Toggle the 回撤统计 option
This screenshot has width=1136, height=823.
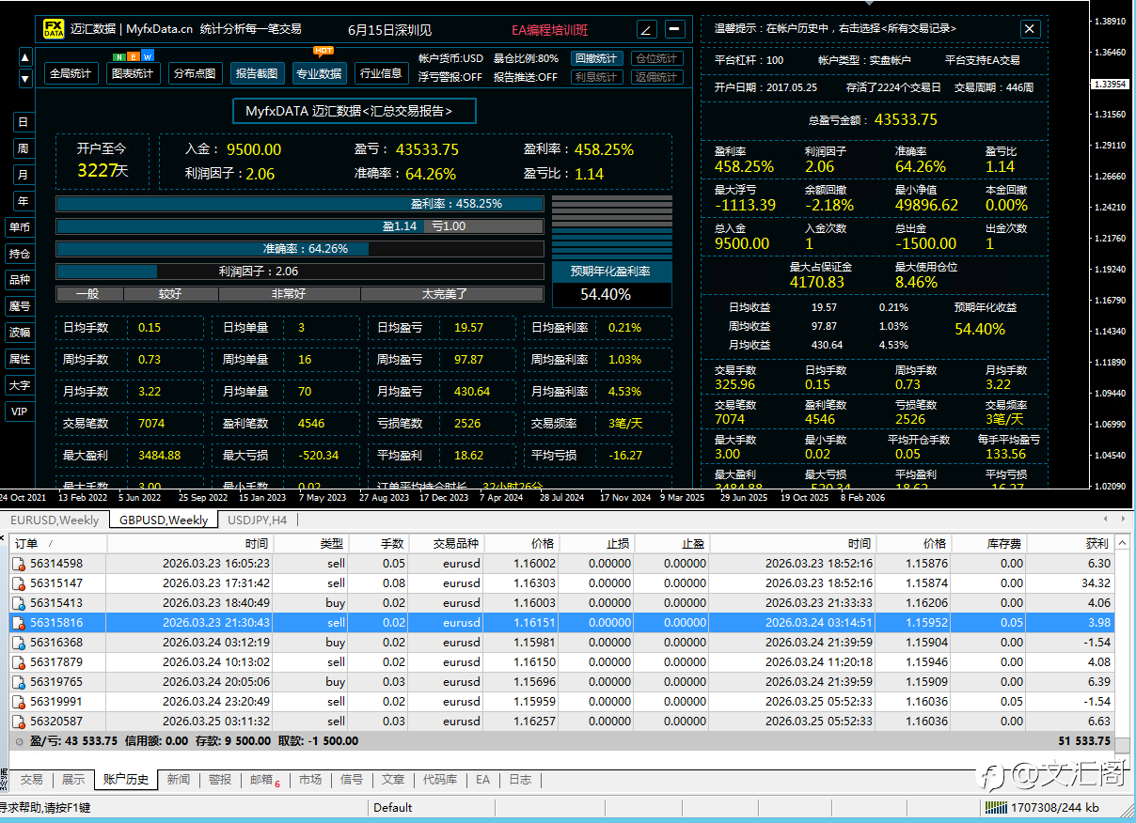pos(595,58)
